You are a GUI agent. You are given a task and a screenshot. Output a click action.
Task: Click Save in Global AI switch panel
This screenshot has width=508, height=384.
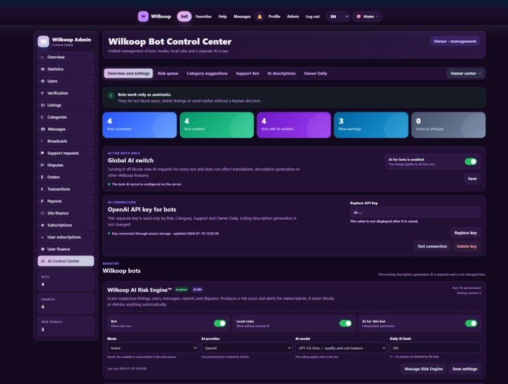coord(472,178)
